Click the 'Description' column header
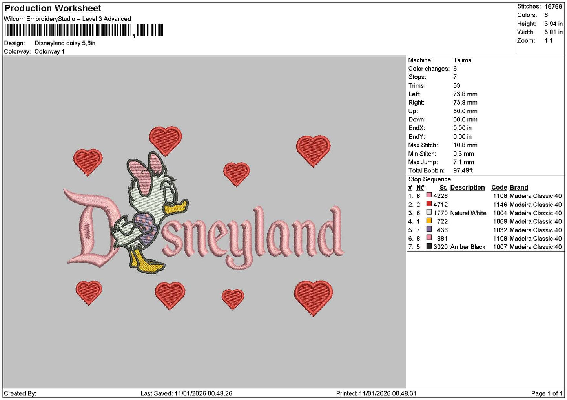 [x=468, y=188]
